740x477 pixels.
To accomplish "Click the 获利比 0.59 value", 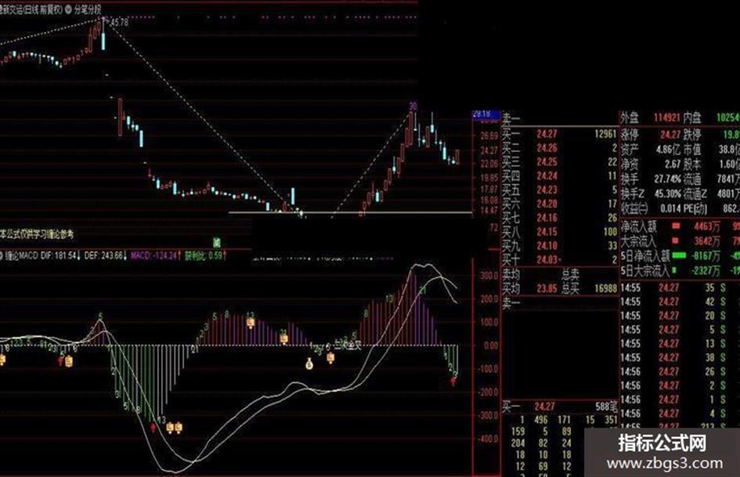I will tap(205, 255).
